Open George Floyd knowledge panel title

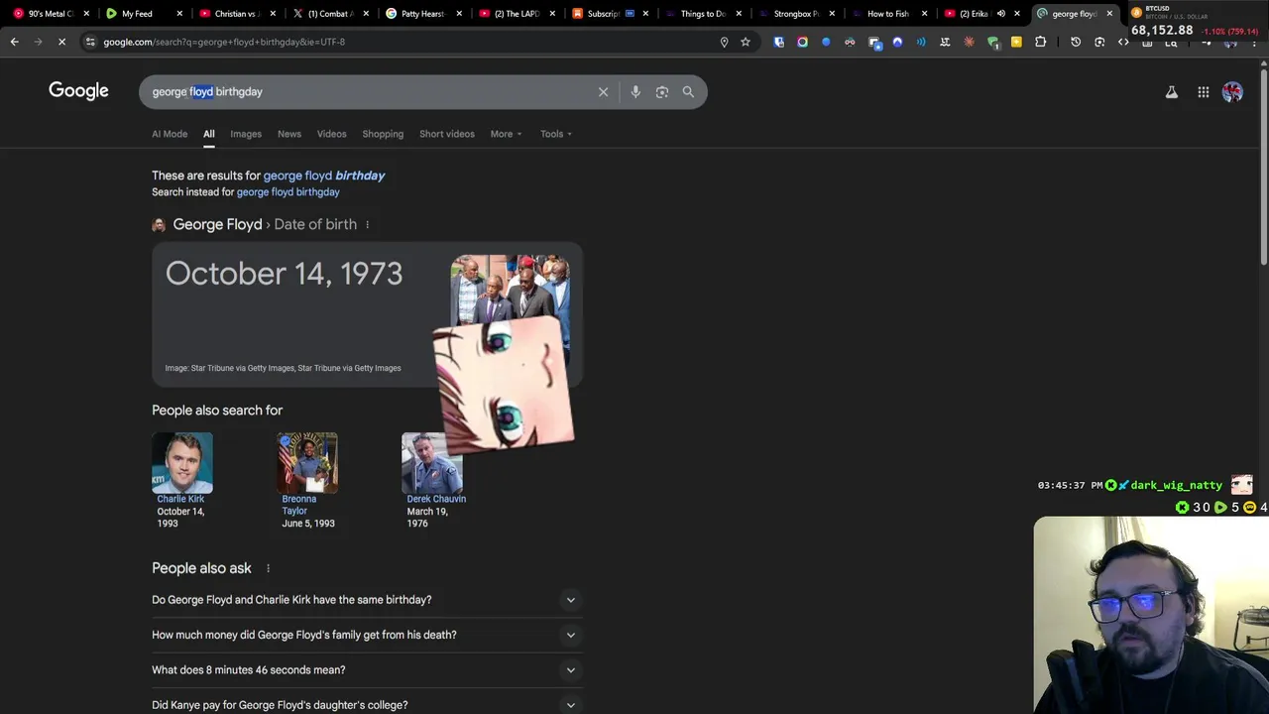[217, 224]
